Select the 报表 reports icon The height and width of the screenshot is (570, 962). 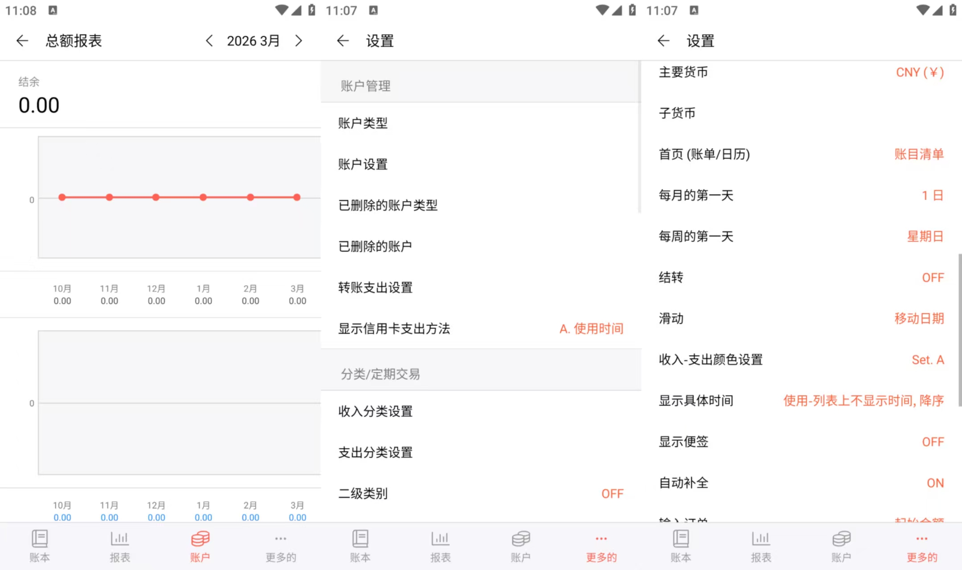pos(119,545)
